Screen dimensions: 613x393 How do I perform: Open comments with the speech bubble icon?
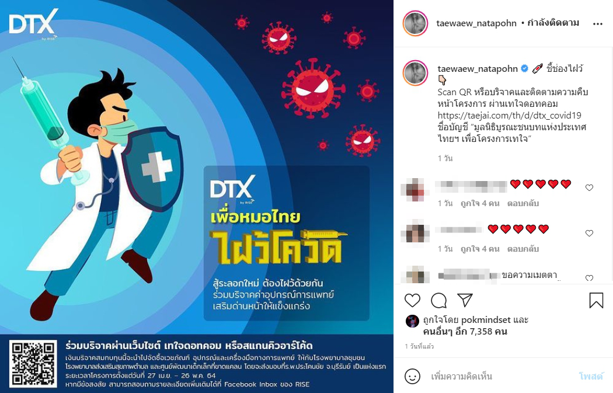[x=438, y=300]
